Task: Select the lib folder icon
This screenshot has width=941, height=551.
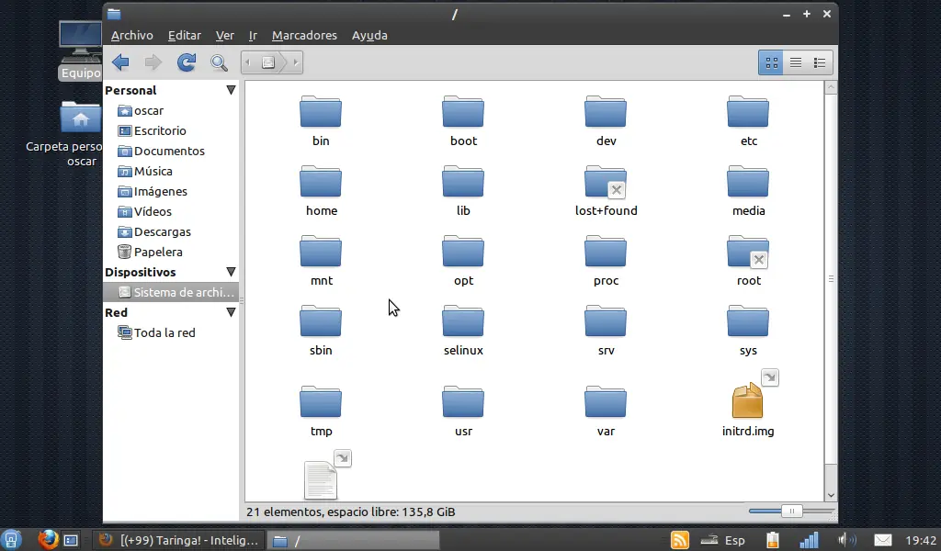Action: (x=463, y=182)
